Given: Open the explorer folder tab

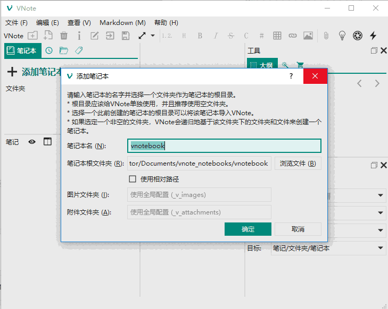Looking at the screenshot, I should tap(63, 50).
